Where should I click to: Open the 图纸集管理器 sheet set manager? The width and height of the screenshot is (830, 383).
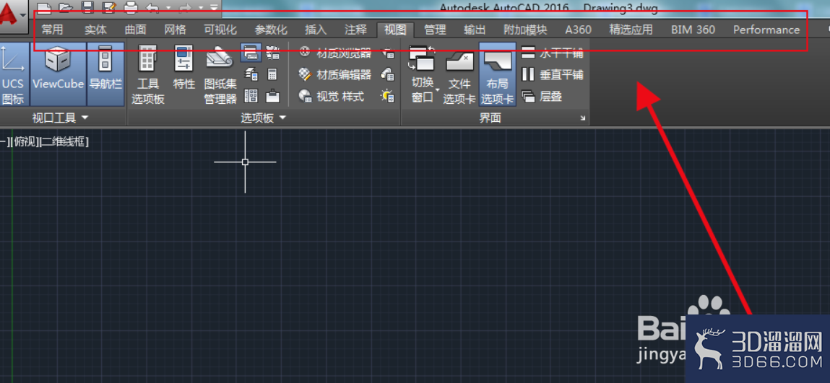220,74
